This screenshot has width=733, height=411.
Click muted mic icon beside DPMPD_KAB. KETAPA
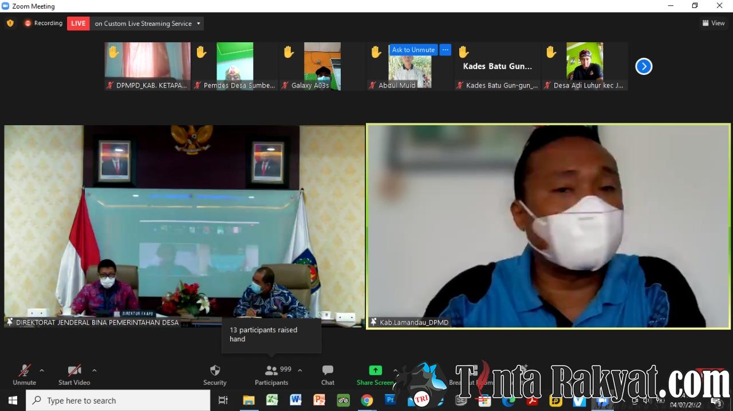pos(110,85)
